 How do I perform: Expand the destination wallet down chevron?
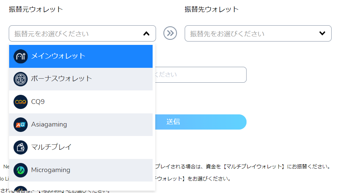[x=322, y=33]
